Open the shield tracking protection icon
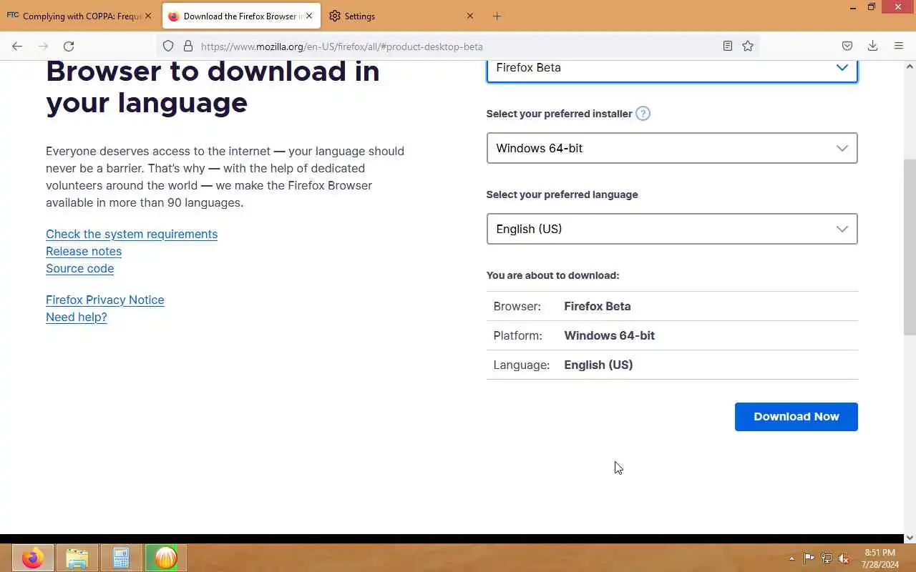This screenshot has height=572, width=916. [x=168, y=46]
